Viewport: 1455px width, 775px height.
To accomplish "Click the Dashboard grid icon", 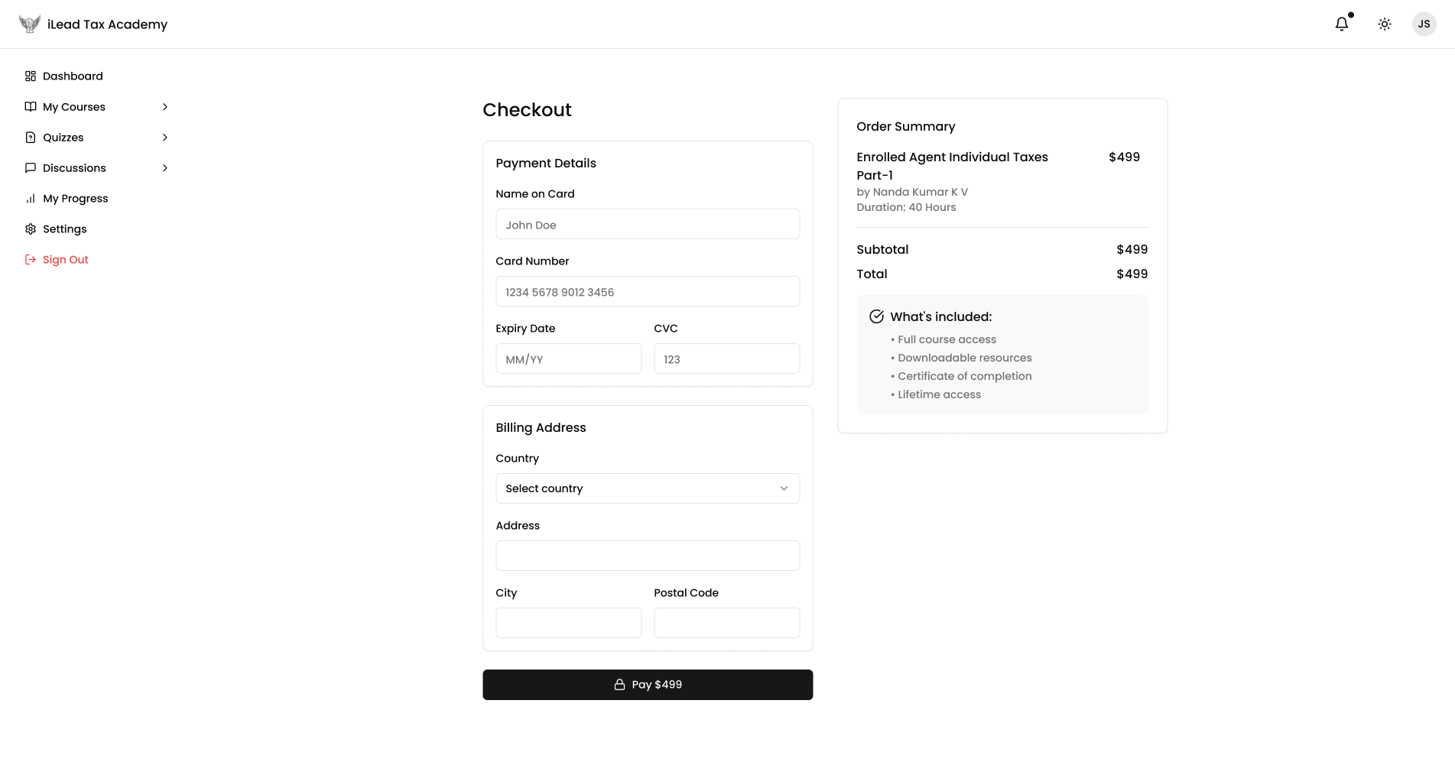I will 31,76.
